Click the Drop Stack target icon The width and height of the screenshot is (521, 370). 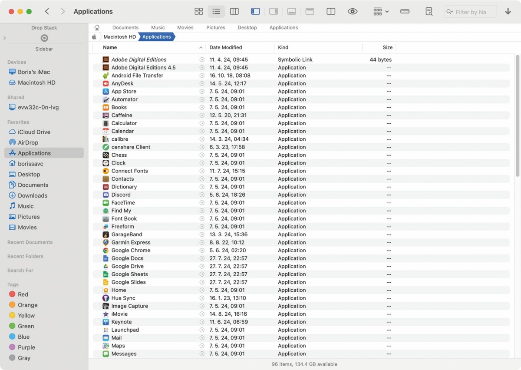tap(44, 38)
